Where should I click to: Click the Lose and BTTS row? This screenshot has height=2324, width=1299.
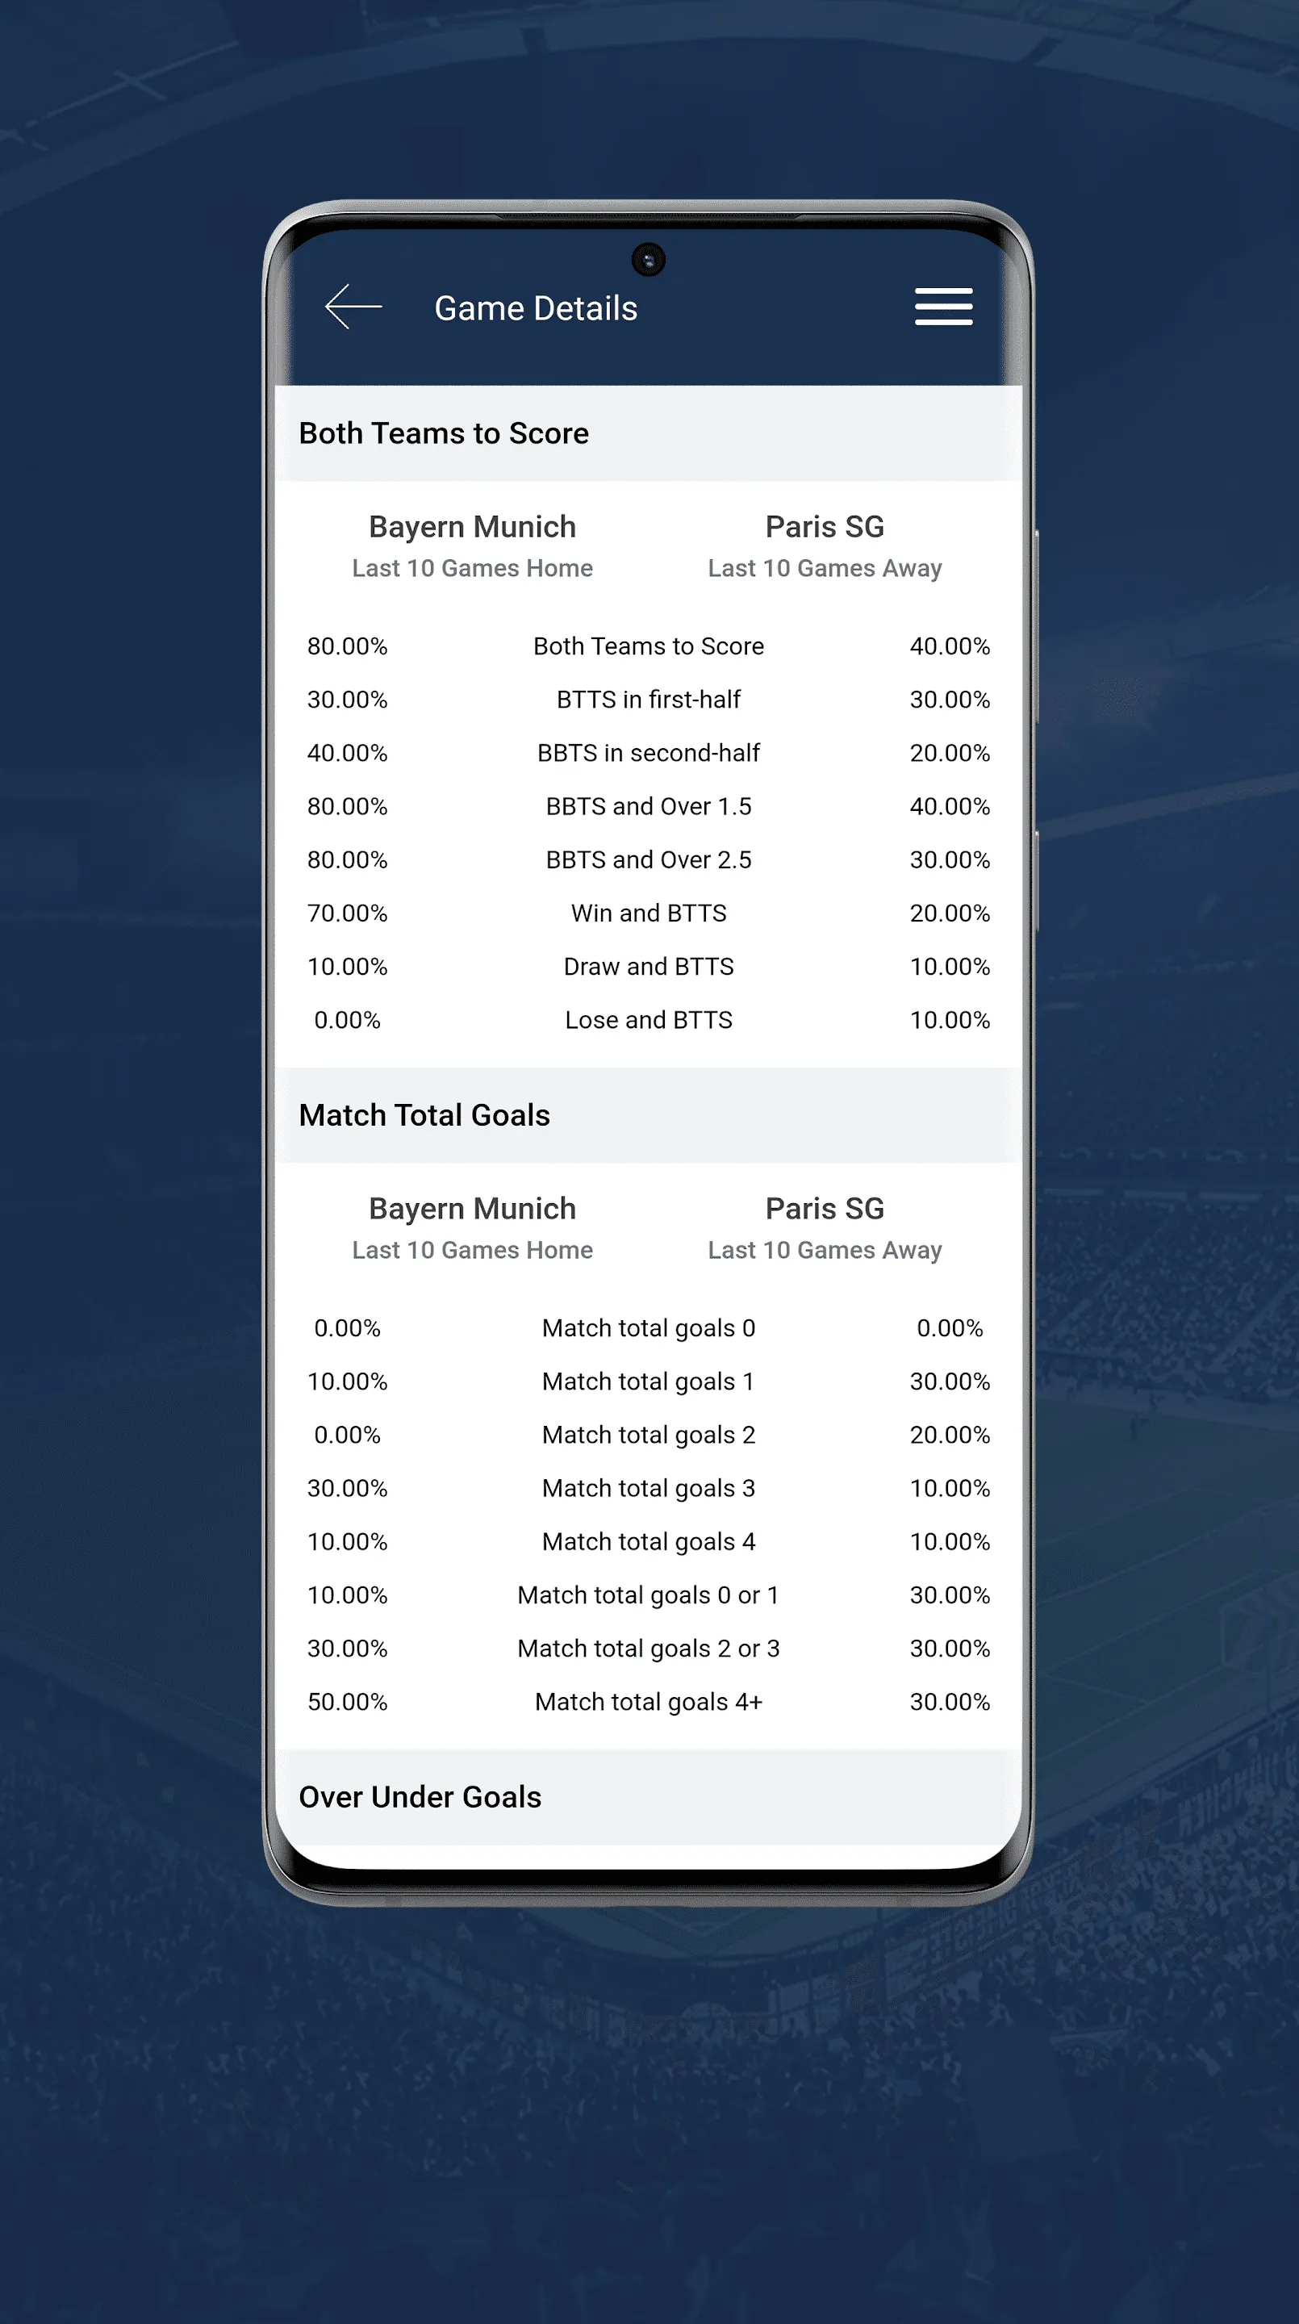click(649, 1019)
